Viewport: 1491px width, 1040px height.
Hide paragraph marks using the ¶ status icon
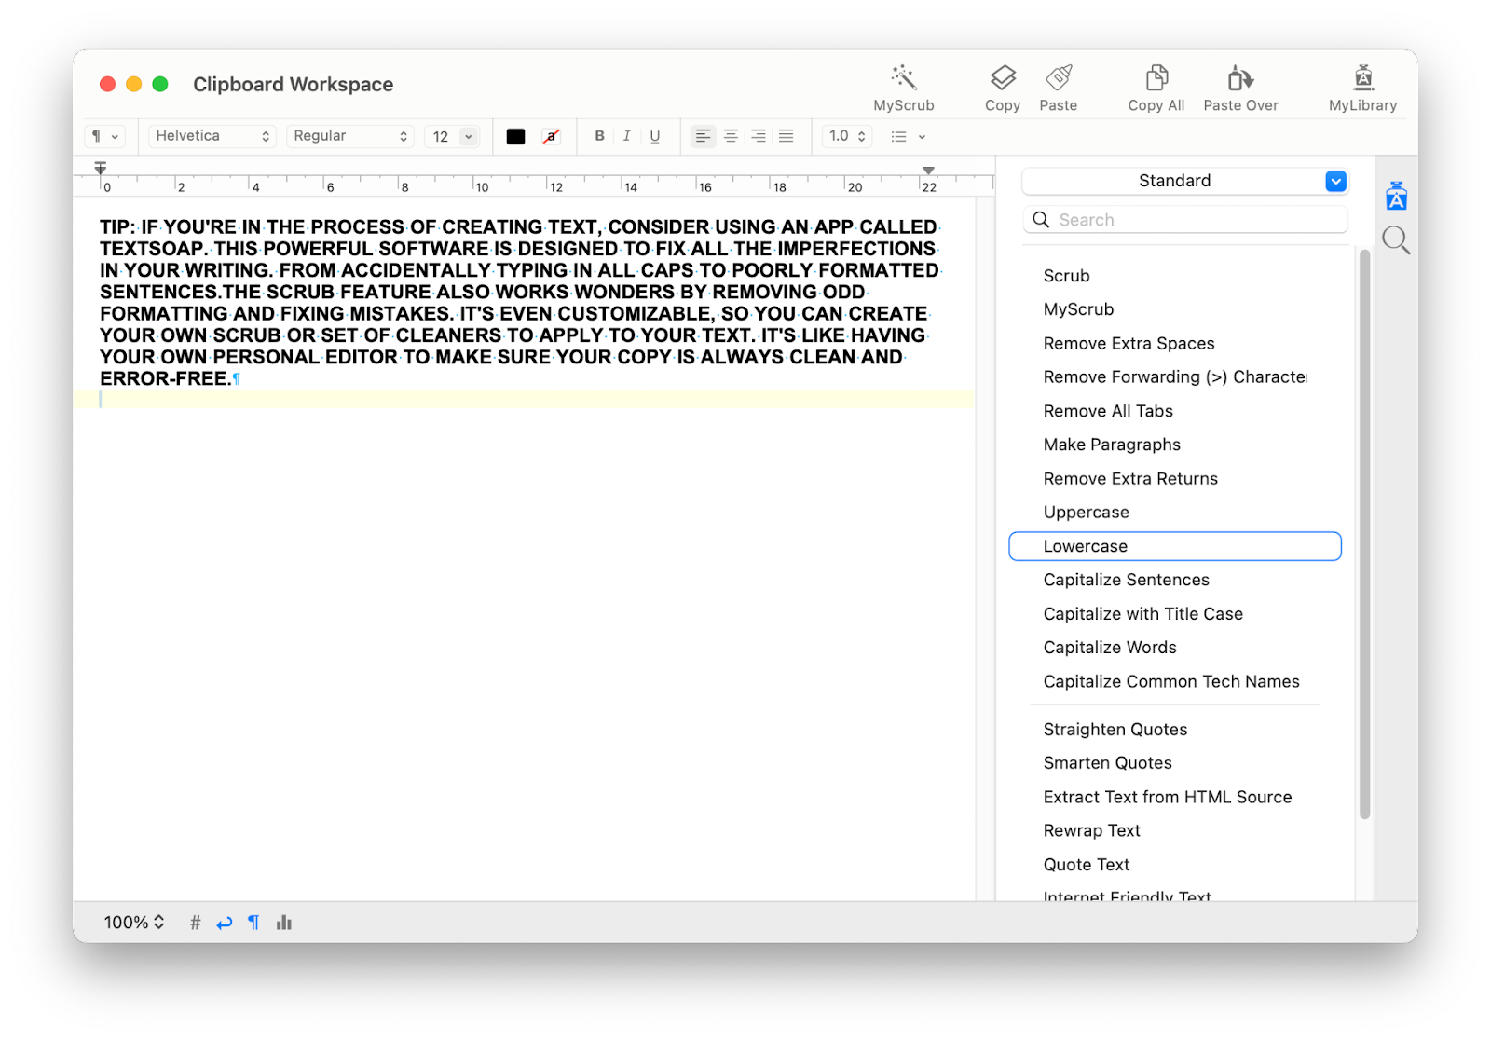pyautogui.click(x=253, y=922)
